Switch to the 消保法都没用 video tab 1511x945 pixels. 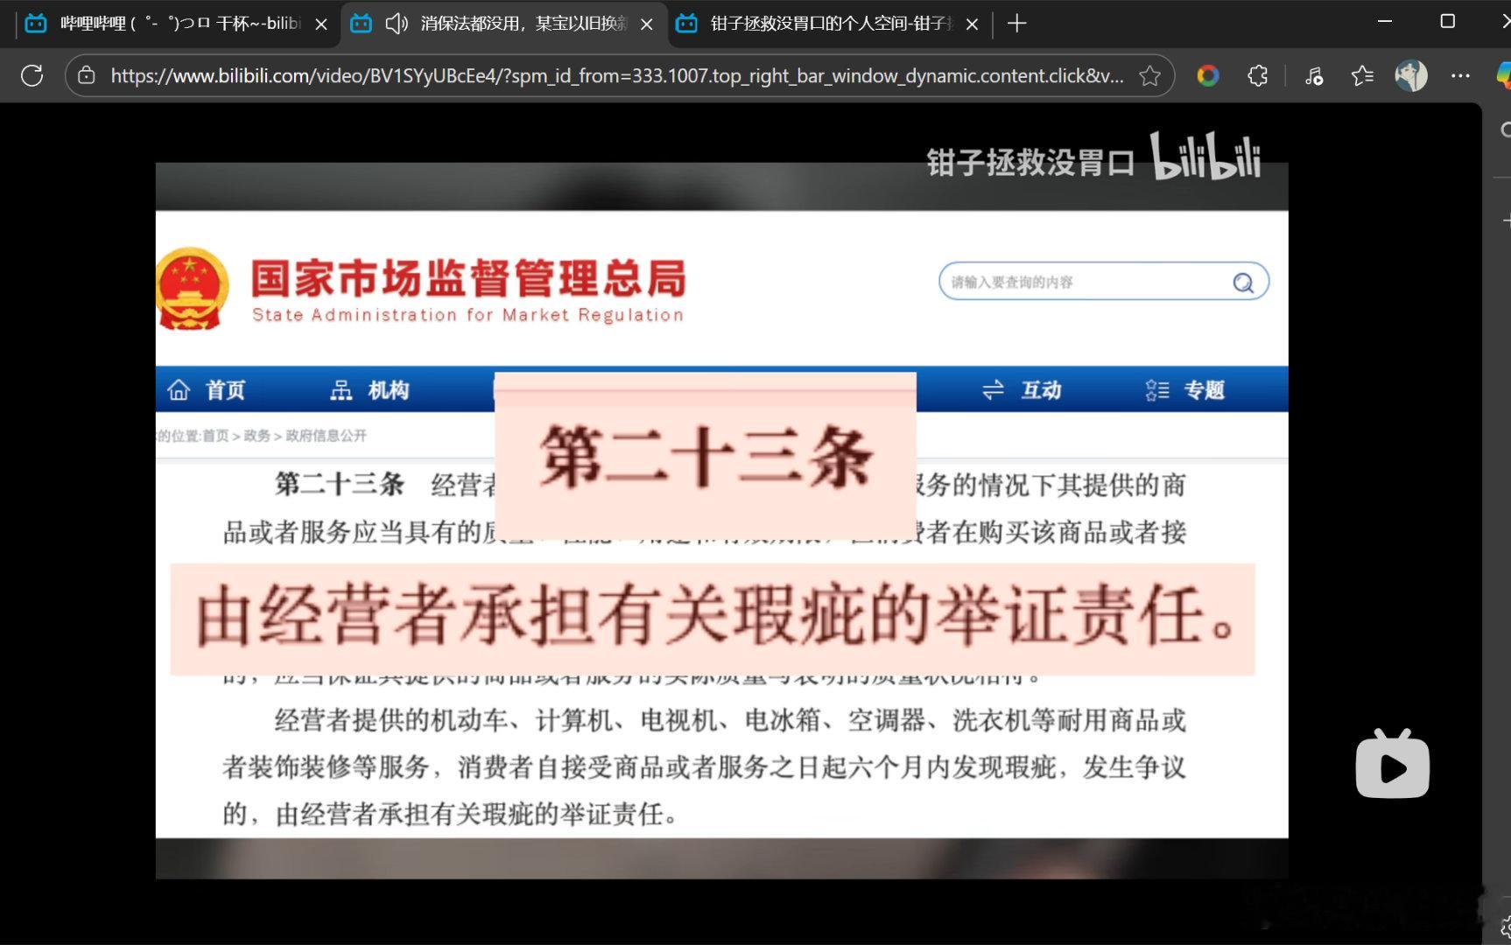(x=504, y=24)
